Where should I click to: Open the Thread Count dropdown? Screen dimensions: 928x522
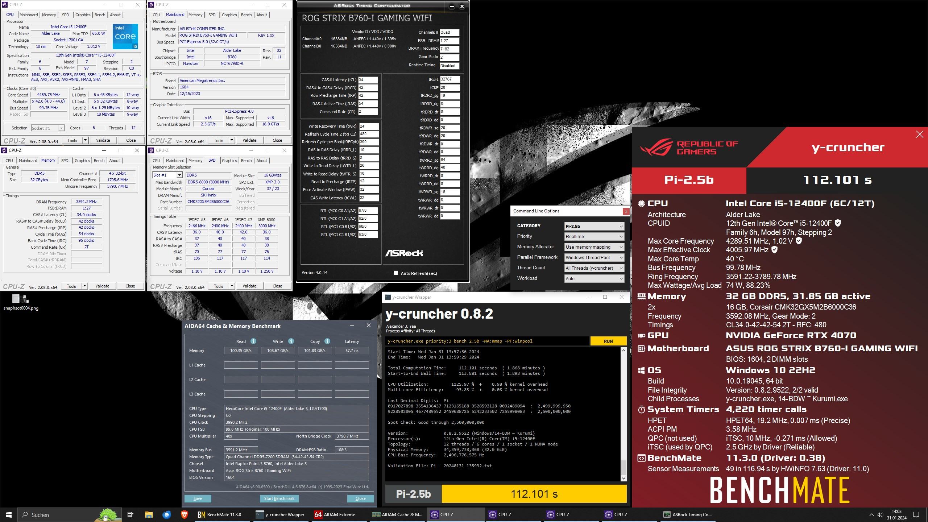(594, 268)
